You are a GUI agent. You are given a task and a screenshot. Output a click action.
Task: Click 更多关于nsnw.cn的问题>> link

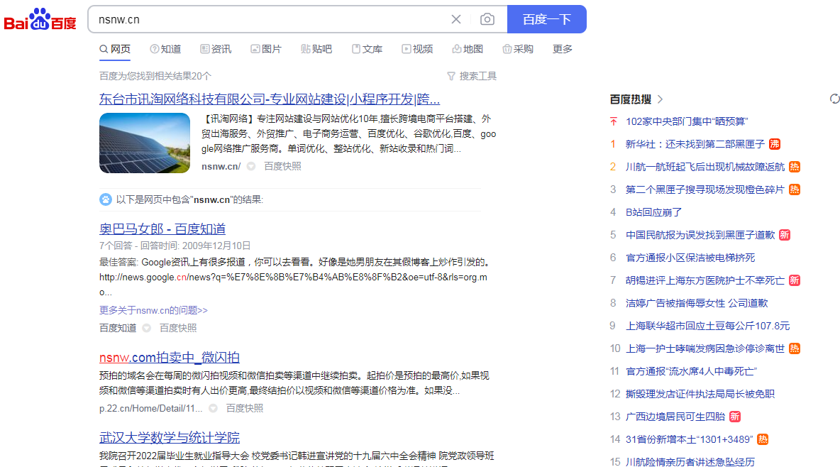153,310
